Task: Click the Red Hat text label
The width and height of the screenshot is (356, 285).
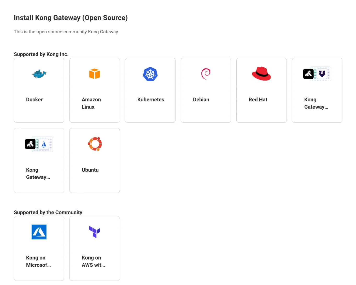Action: coord(258,100)
